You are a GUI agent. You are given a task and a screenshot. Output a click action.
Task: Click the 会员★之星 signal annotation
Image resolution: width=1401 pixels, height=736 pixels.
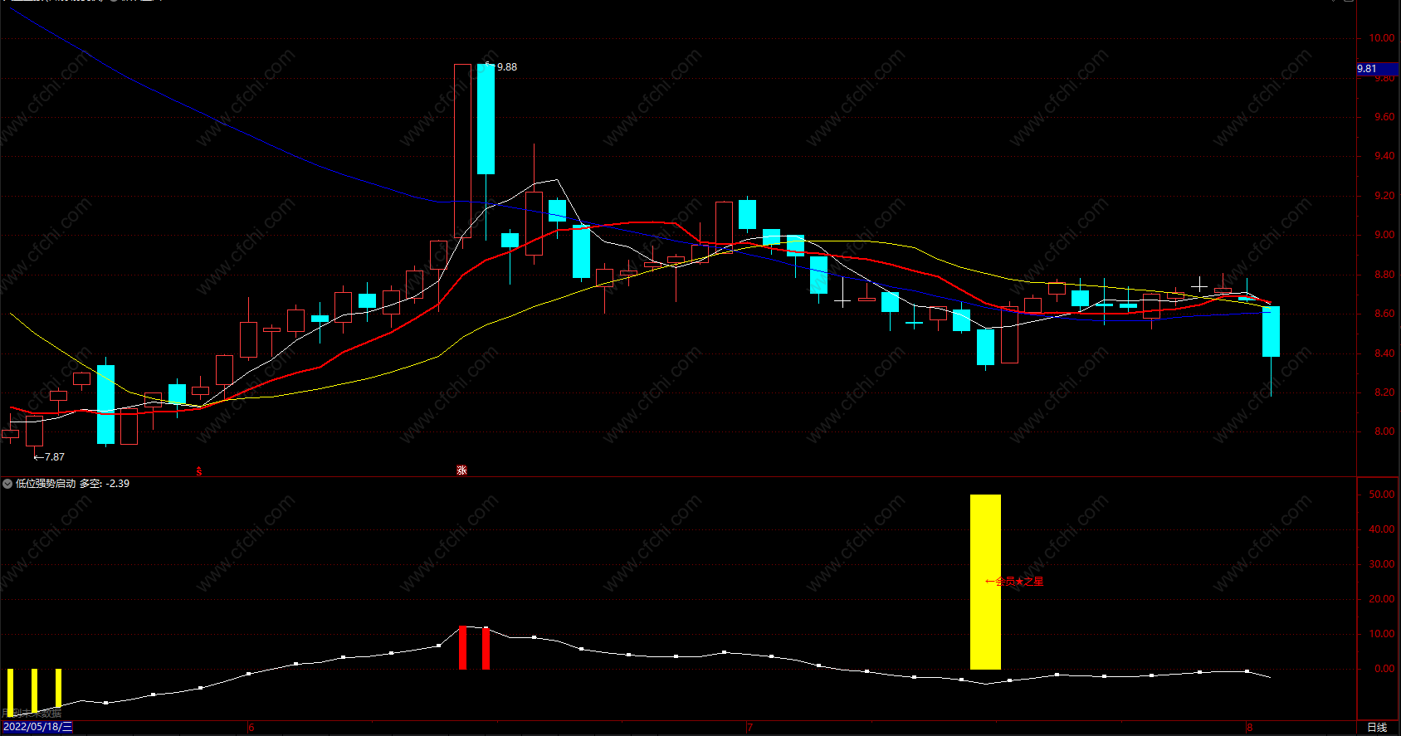coord(1014,582)
